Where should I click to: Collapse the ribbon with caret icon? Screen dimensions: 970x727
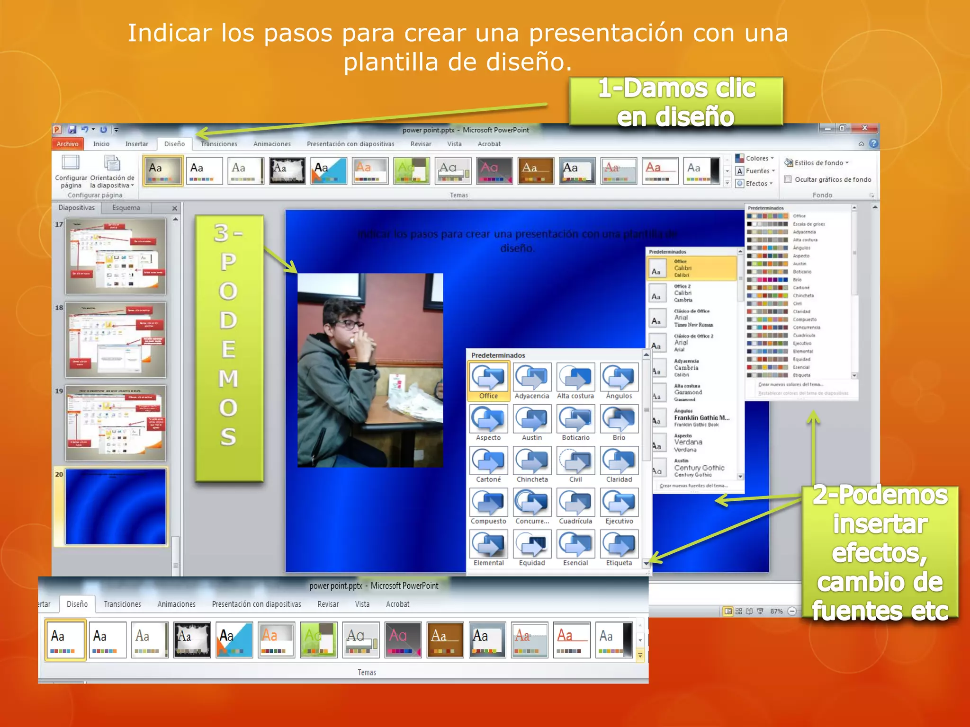[861, 144]
